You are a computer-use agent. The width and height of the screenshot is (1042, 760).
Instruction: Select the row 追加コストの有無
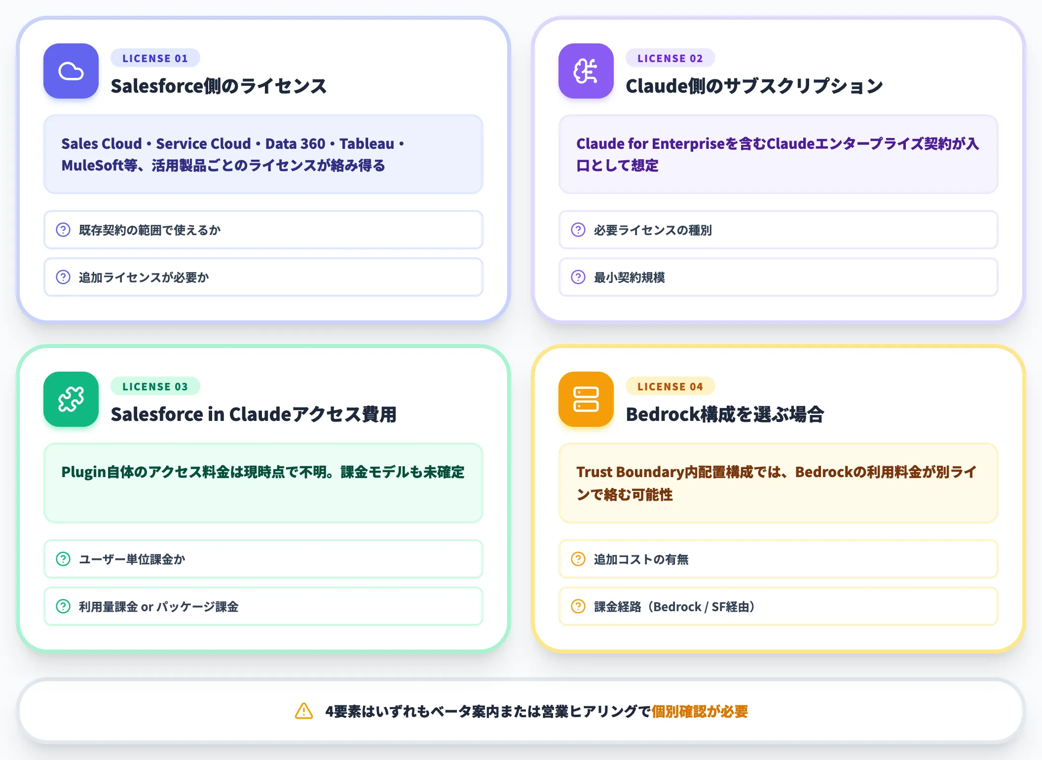pyautogui.click(x=779, y=559)
